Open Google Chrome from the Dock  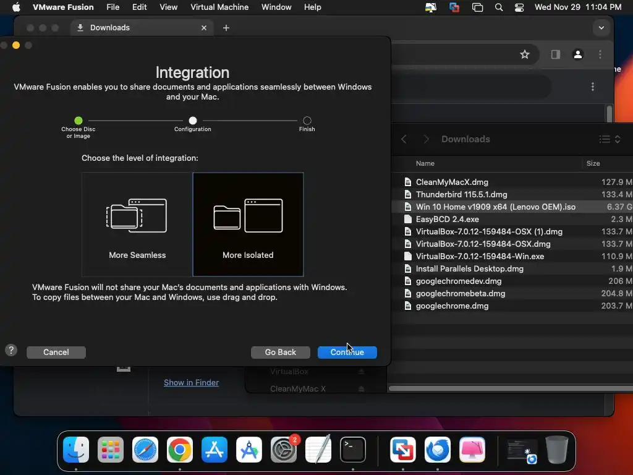[180, 450]
